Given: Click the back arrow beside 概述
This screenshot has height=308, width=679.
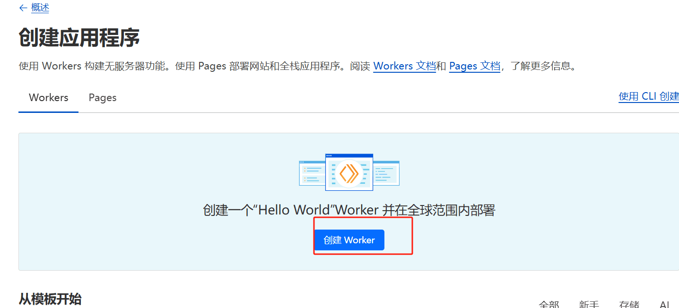Looking at the screenshot, I should tap(23, 8).
